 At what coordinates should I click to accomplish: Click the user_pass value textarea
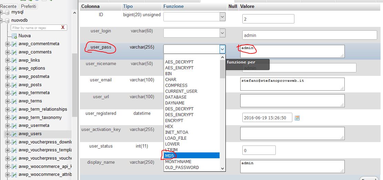[x=292, y=51]
